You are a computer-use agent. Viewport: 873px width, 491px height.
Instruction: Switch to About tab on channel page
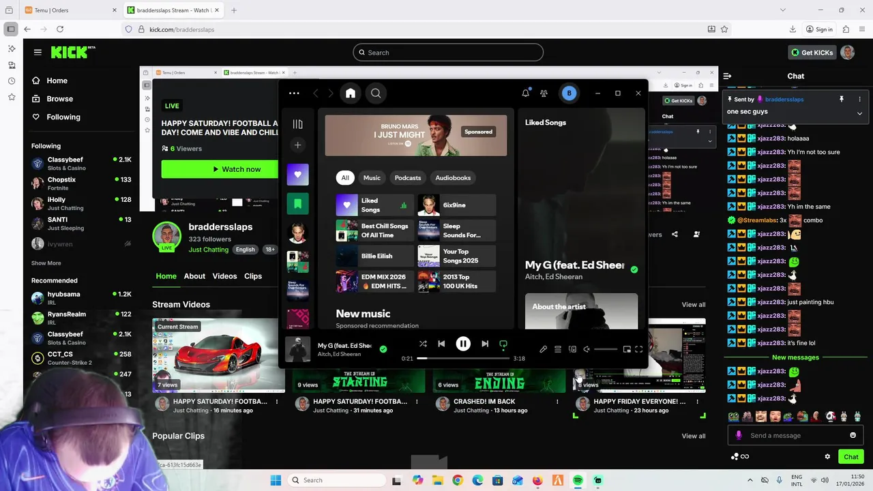[x=194, y=276]
